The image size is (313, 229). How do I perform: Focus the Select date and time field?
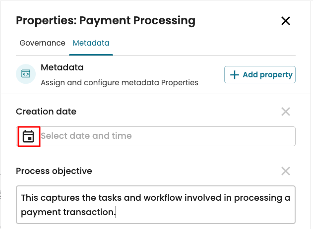coord(164,136)
